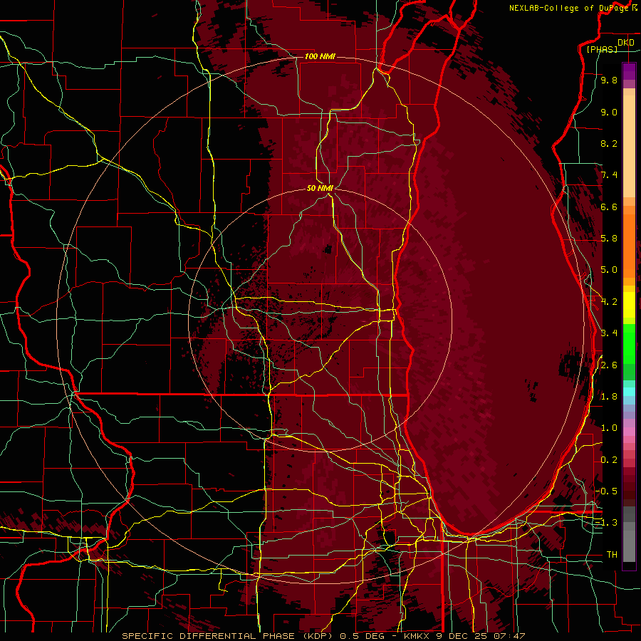Image resolution: width=641 pixels, height=641 pixels.
Task: Click the 50 NMI range ring label
Action: point(320,188)
